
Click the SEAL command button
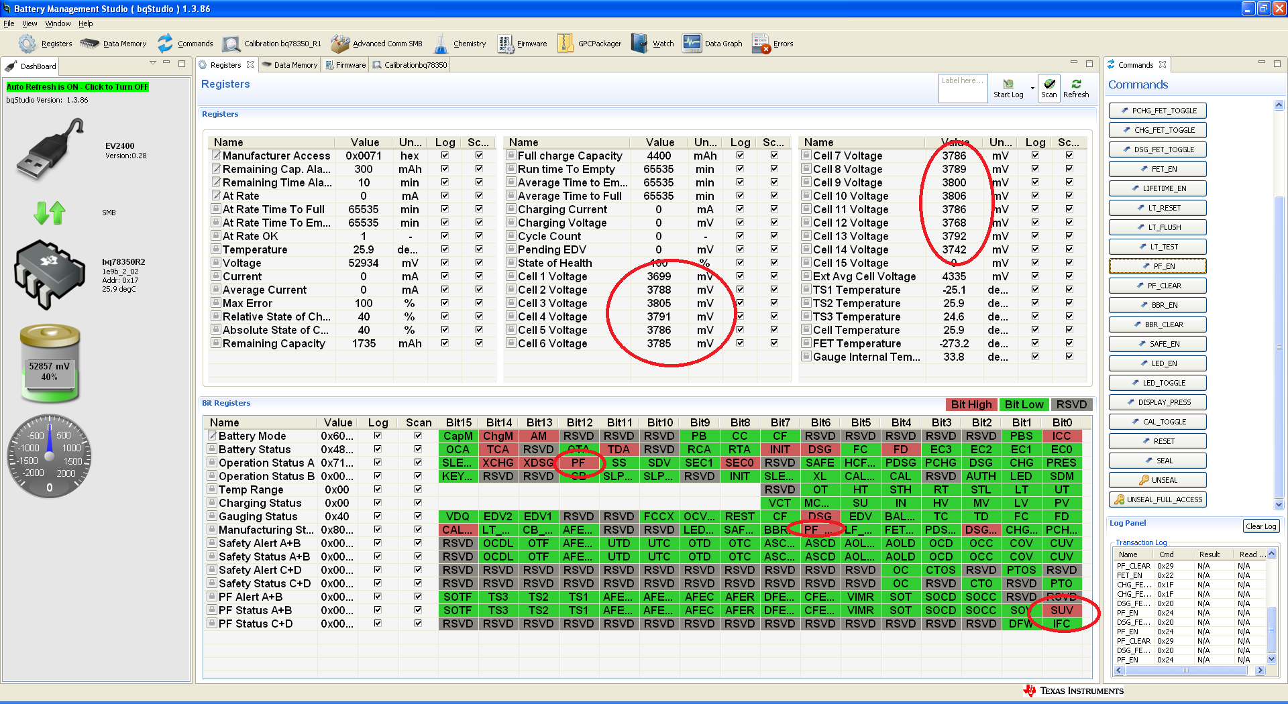[x=1157, y=461]
